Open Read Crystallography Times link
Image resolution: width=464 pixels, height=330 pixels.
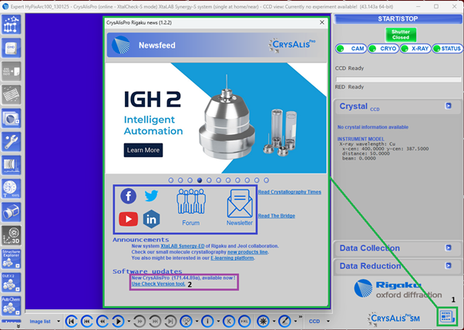click(289, 192)
